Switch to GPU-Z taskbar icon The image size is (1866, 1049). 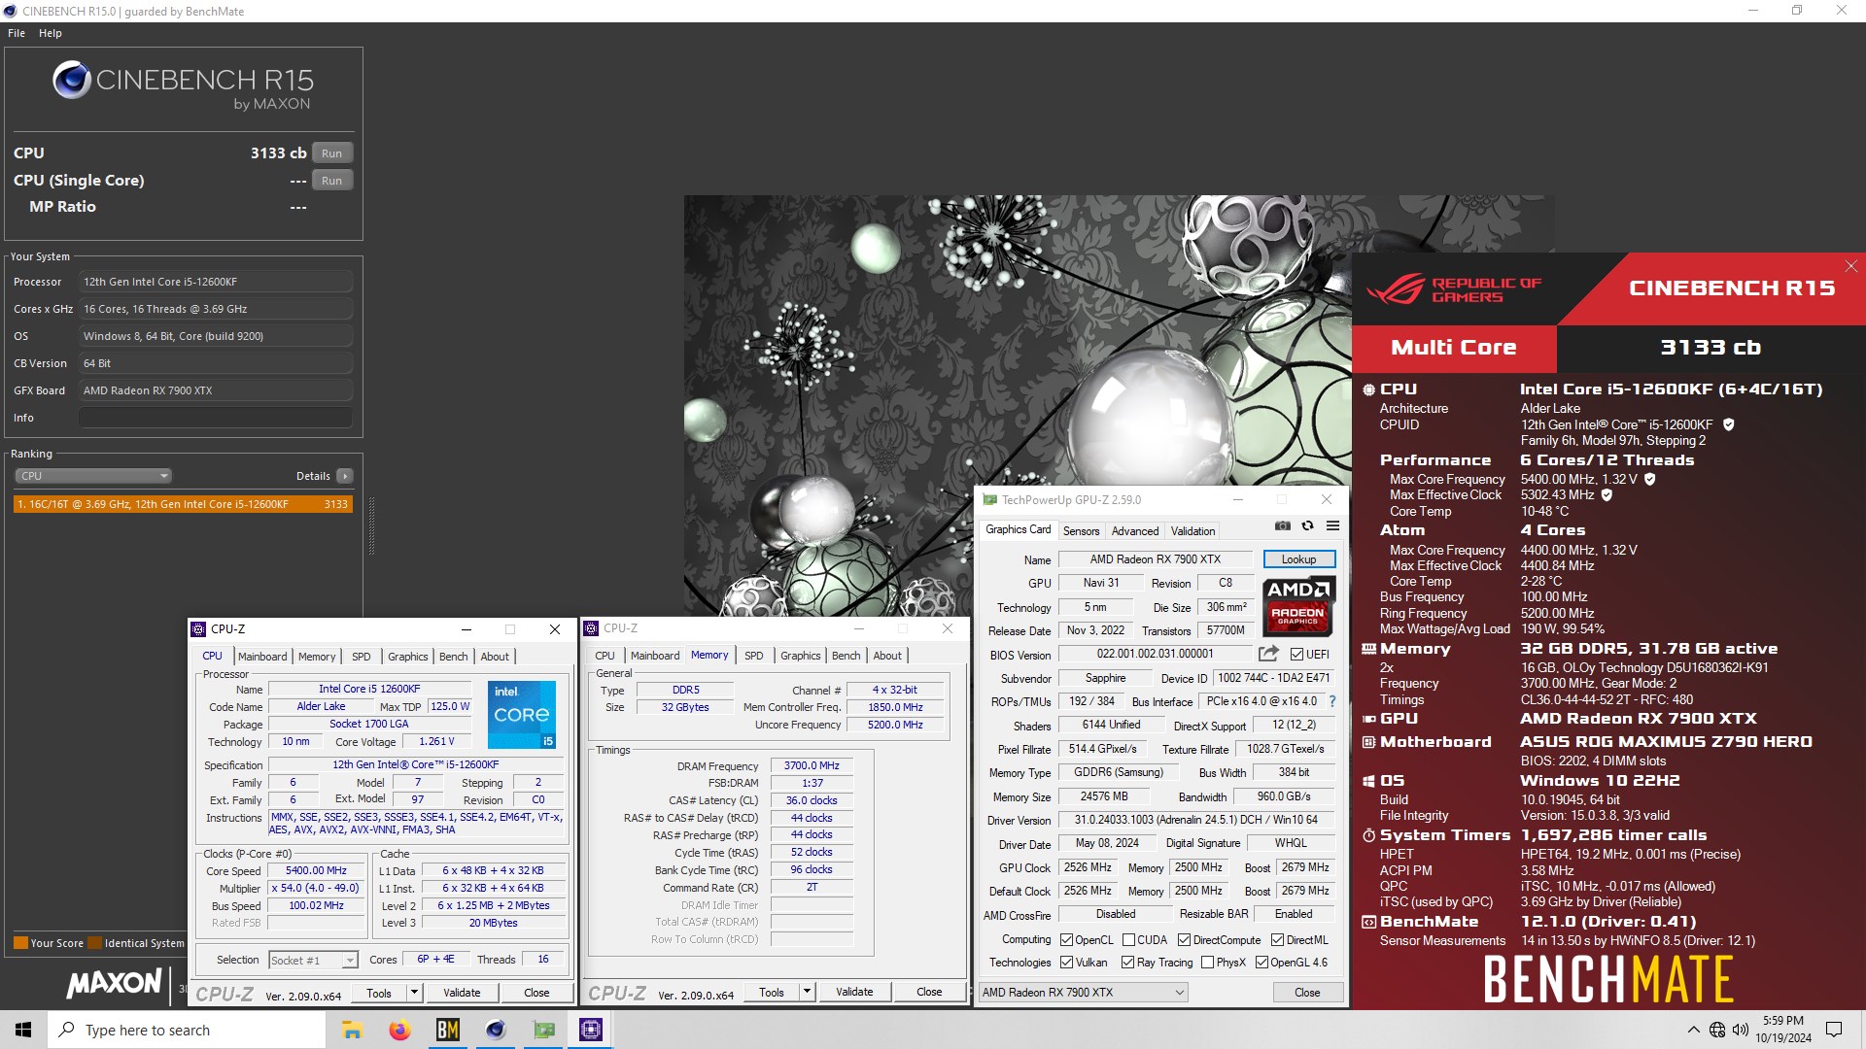(543, 1030)
